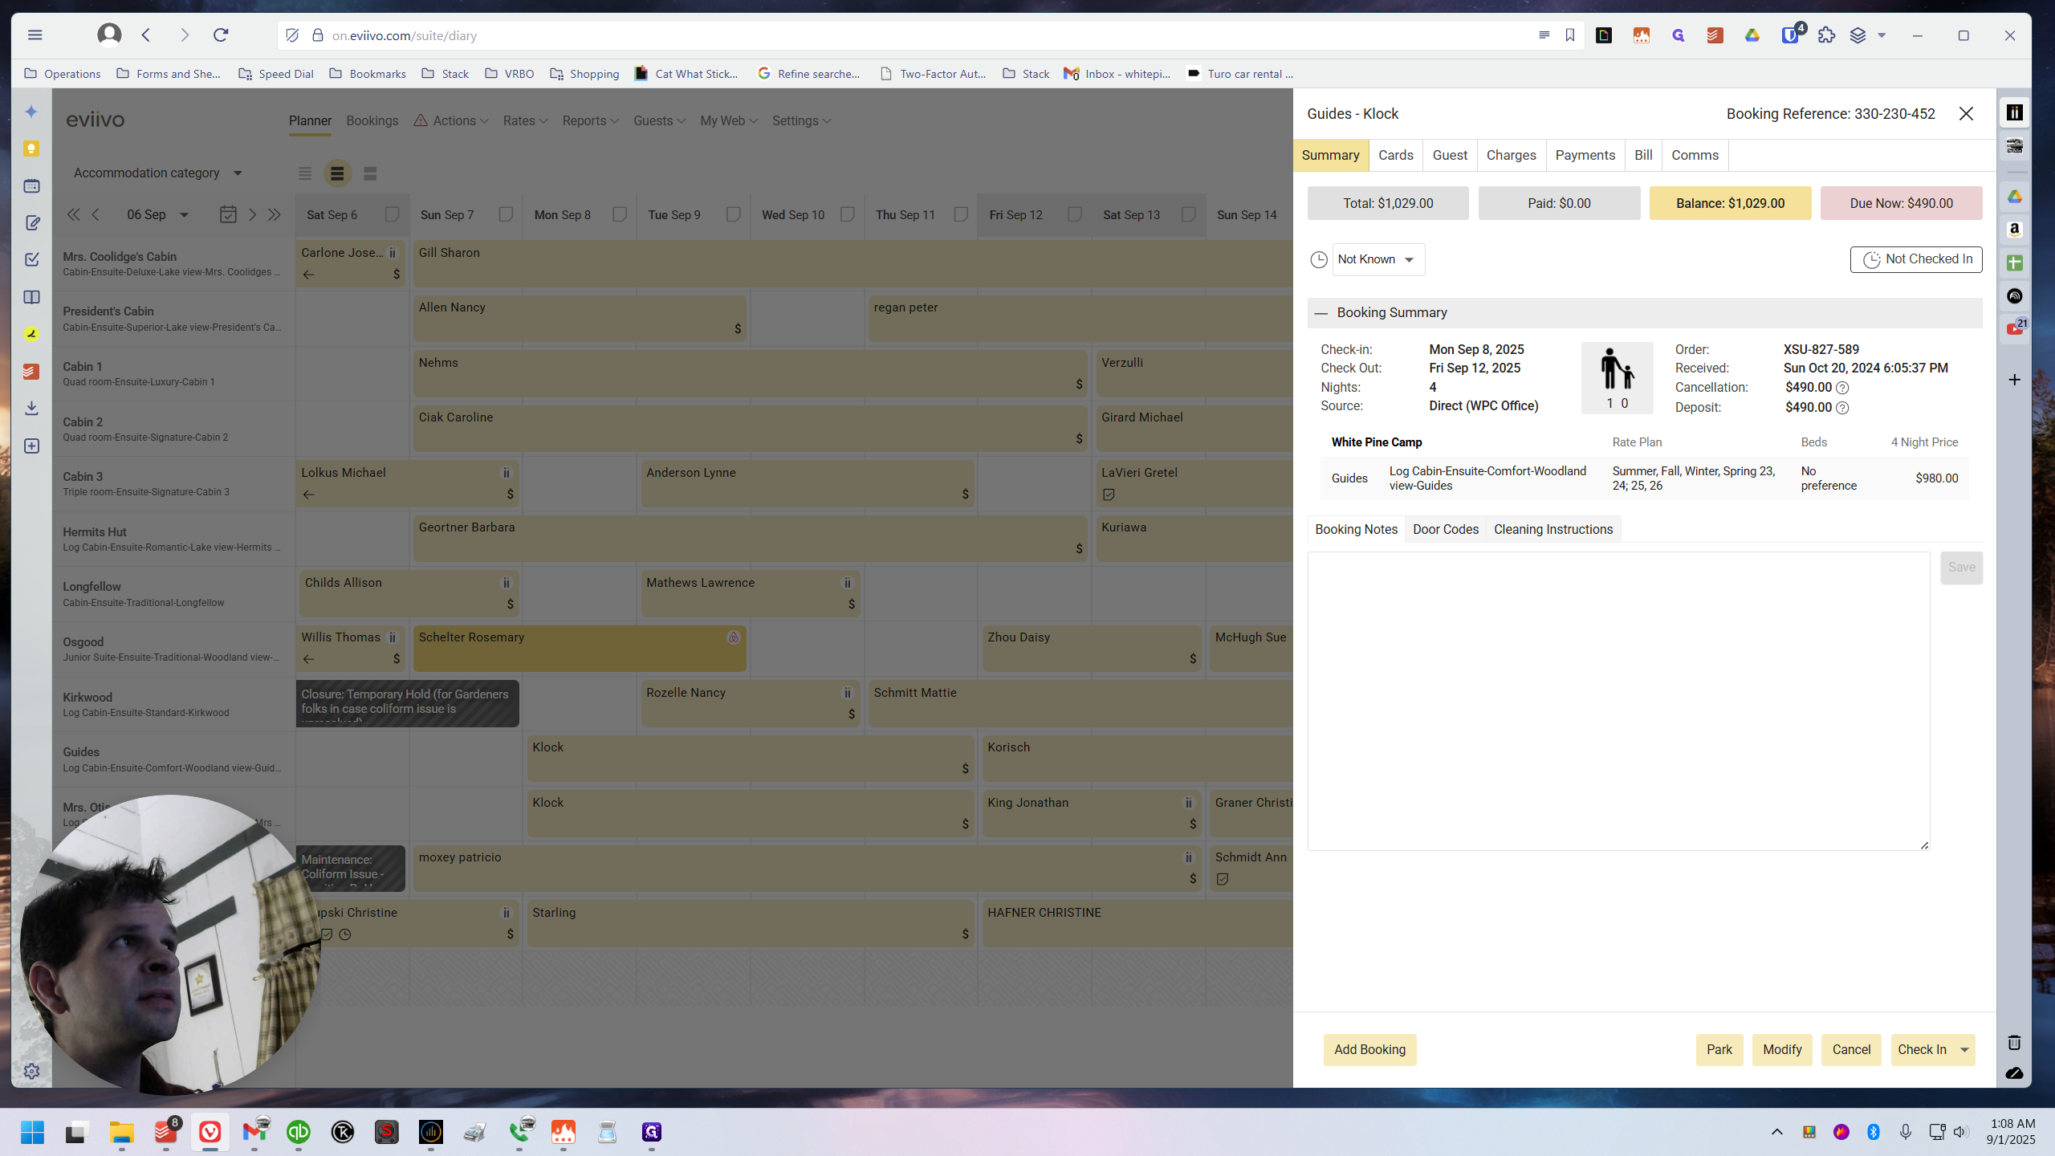Open the Door Codes notes tab
This screenshot has width=2055, height=1156.
coord(1445,530)
